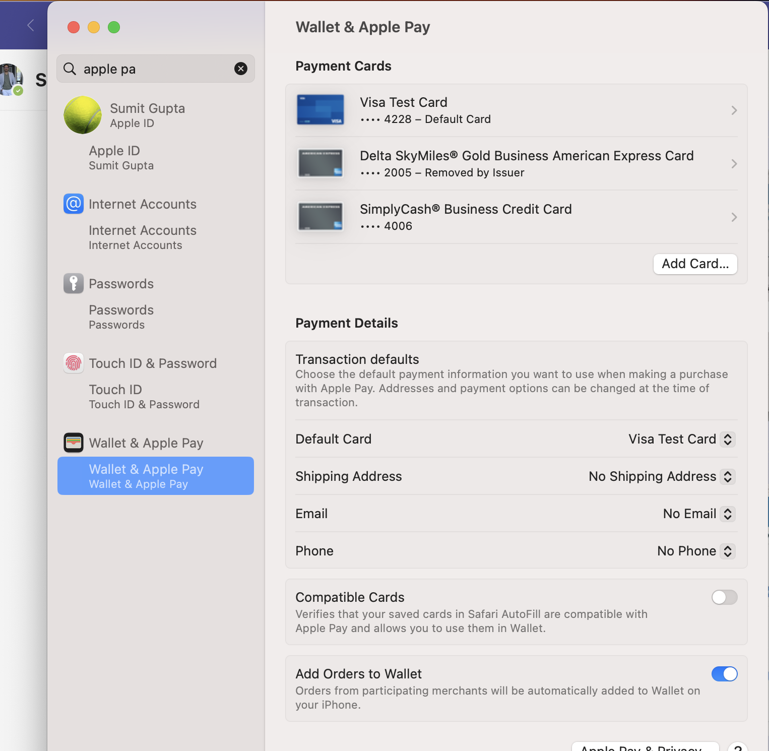Screen dimensions: 769x751
Task: Select Internet Accounts sub-result
Action: [156, 237]
